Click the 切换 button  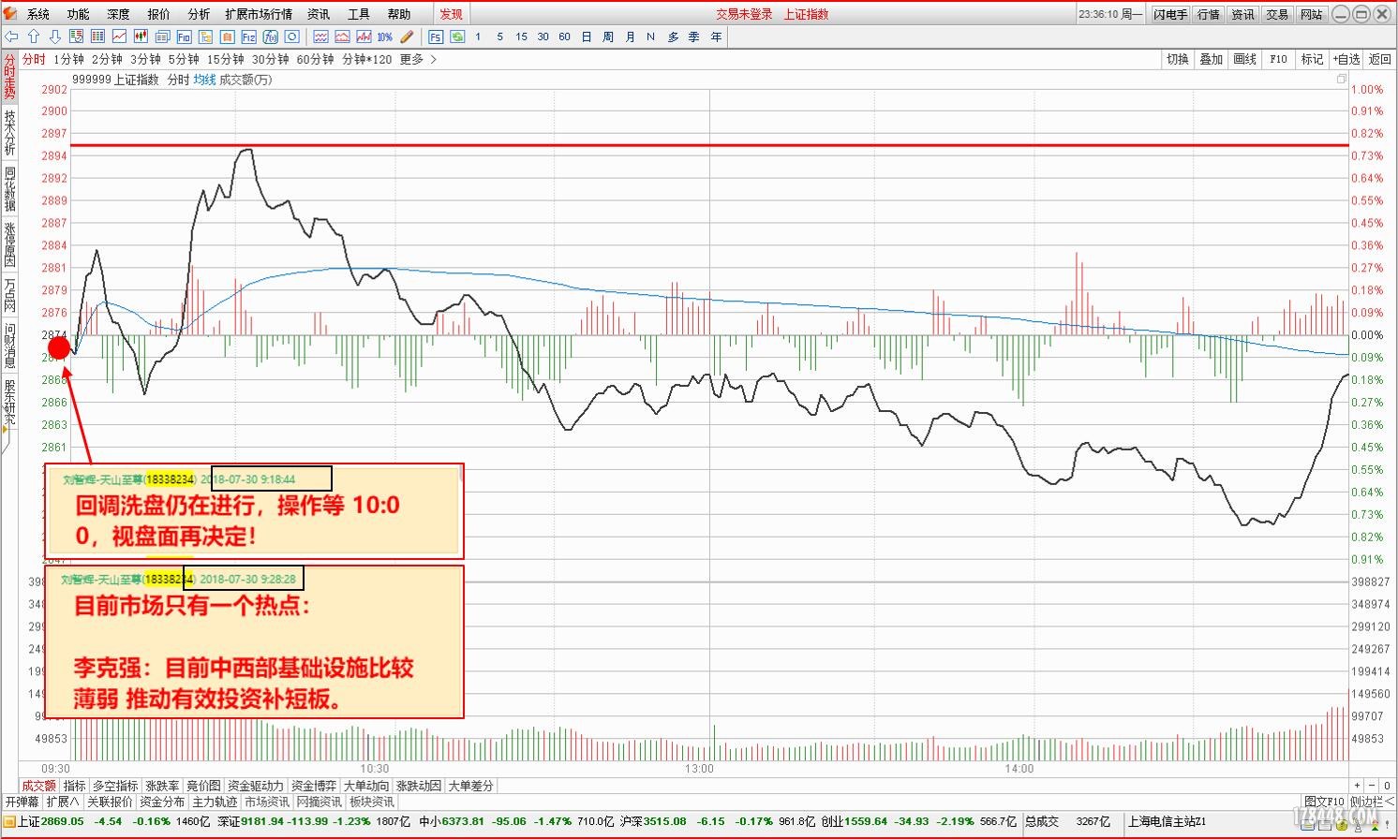coord(1178,59)
